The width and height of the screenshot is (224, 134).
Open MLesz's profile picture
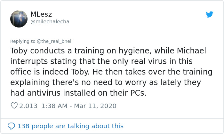pyautogui.click(x=19, y=19)
